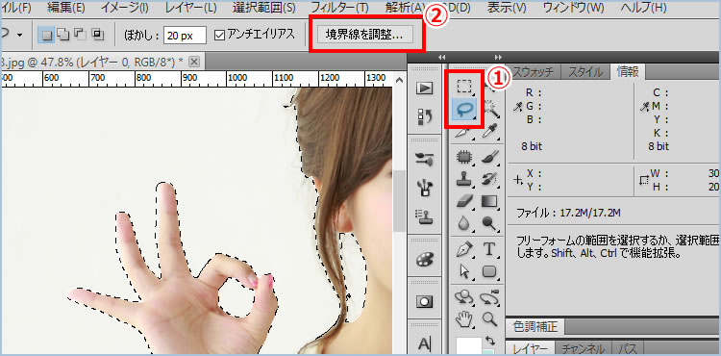
Task: Select the History Brush tool
Action: [x=490, y=179]
